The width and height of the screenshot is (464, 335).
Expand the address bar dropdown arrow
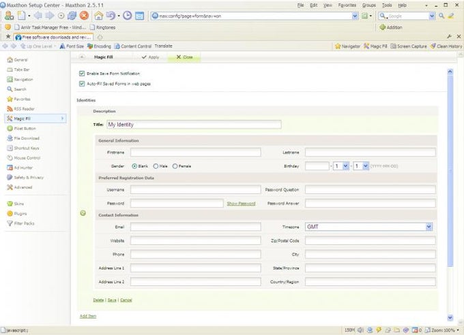coord(355,16)
